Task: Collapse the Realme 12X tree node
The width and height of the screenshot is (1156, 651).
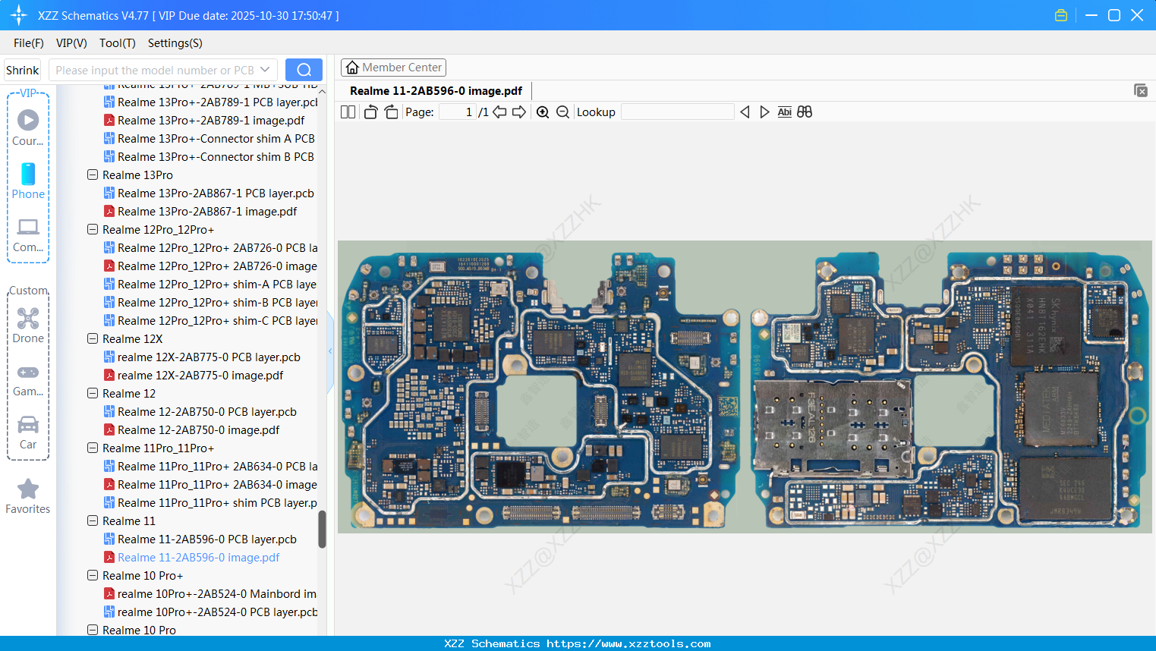Action: pyautogui.click(x=93, y=338)
